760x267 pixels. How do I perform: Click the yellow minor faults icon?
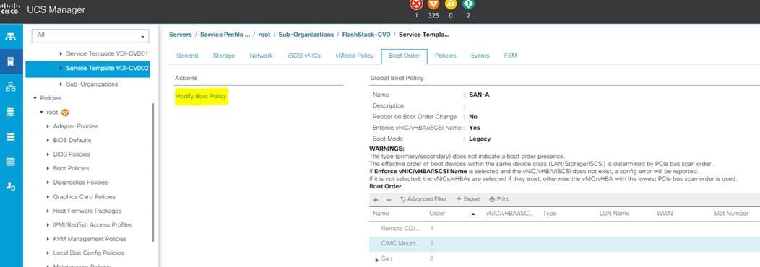[x=451, y=4]
